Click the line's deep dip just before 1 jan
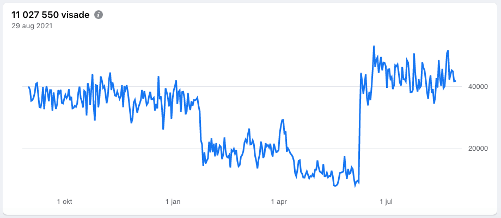This screenshot has height=218, width=501. (x=163, y=129)
